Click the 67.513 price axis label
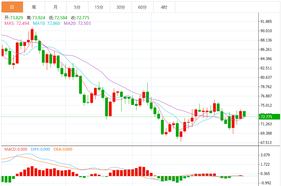The width and height of the screenshot is (281, 186). coord(266,143)
